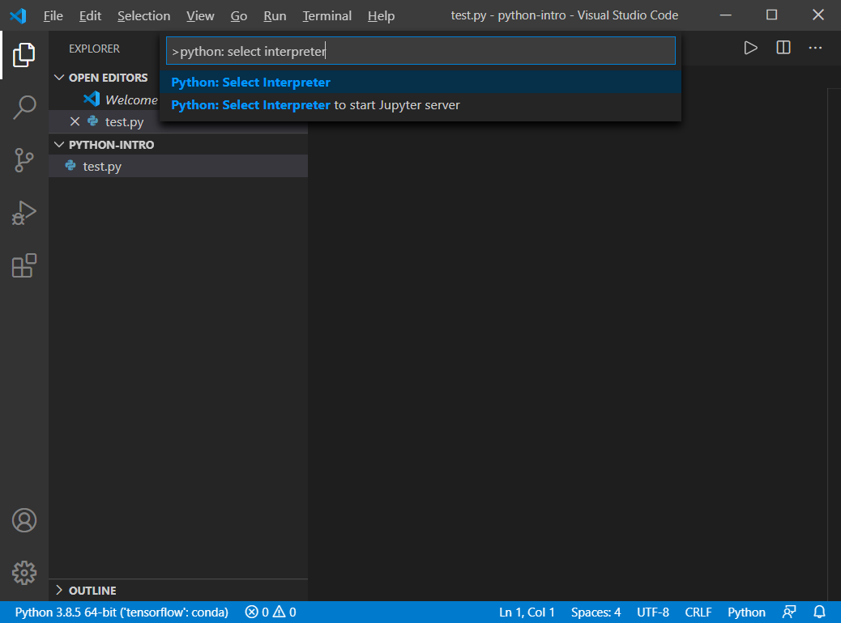841x623 pixels.
Task: Open the Help menu
Action: [381, 15]
